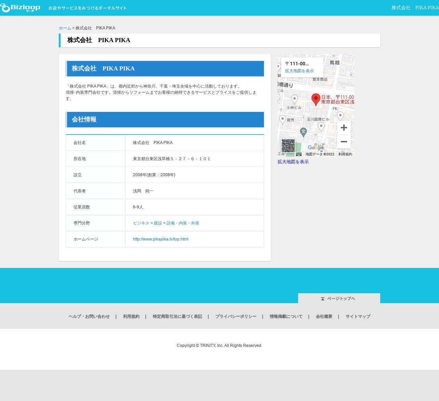The width and height of the screenshot is (439, 401).
Task: Select the 玉川国際ビル map marker
Action: point(321,127)
